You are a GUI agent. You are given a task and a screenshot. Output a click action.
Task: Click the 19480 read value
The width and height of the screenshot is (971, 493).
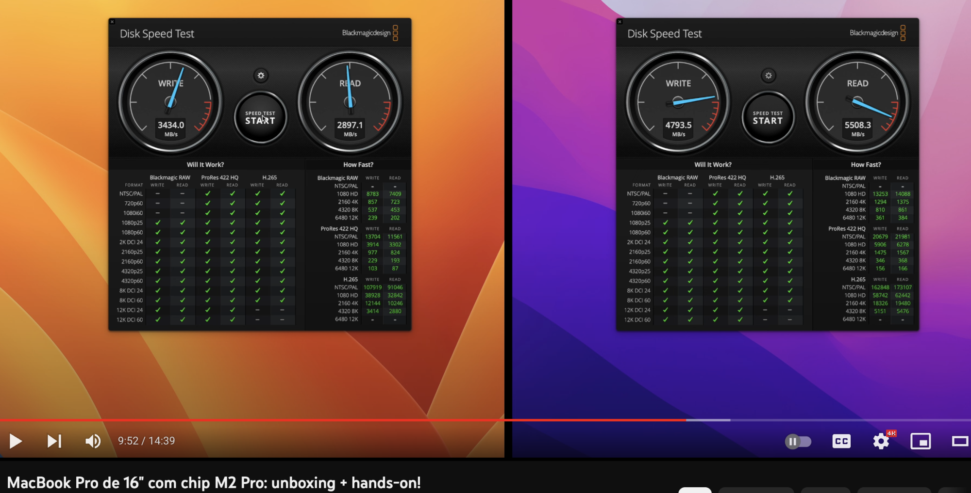903,303
